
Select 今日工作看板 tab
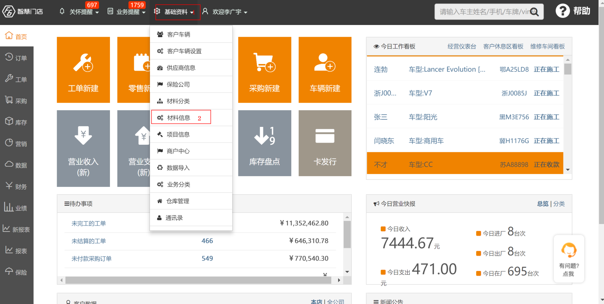coord(395,47)
